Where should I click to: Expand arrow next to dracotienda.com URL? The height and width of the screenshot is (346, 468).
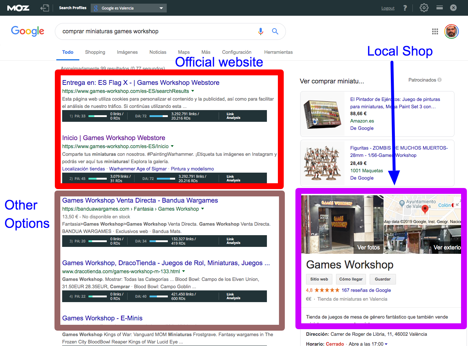(184, 271)
